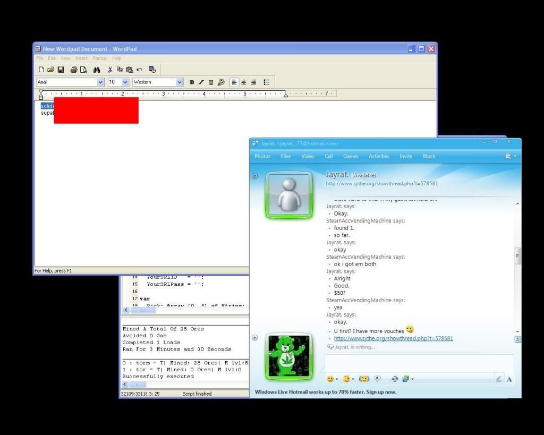Switch to text input with the A icon
Viewport: 544px width, 435px height.
(x=509, y=379)
